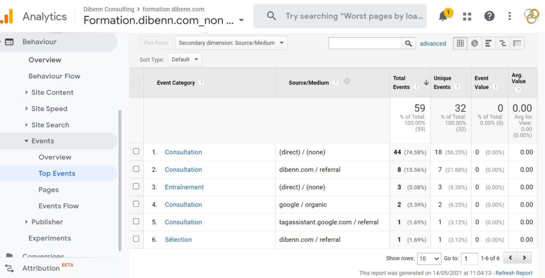Switch to Data table view
545x278 pixels.
click(x=460, y=44)
